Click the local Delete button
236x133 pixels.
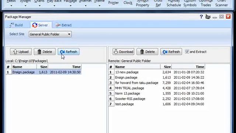45,52
